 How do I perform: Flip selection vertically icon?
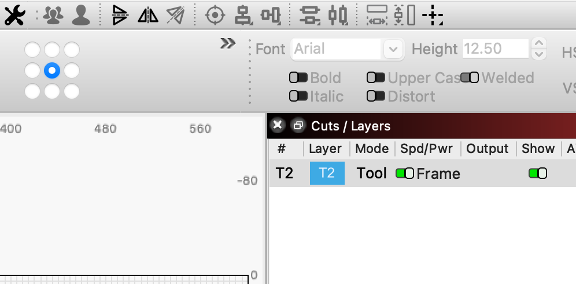coord(120,16)
